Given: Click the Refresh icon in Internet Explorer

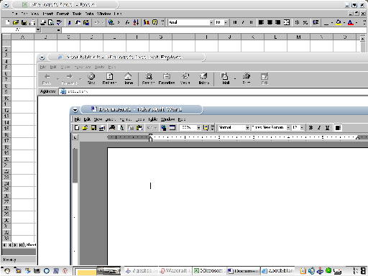Looking at the screenshot, I should pyautogui.click(x=109, y=78).
